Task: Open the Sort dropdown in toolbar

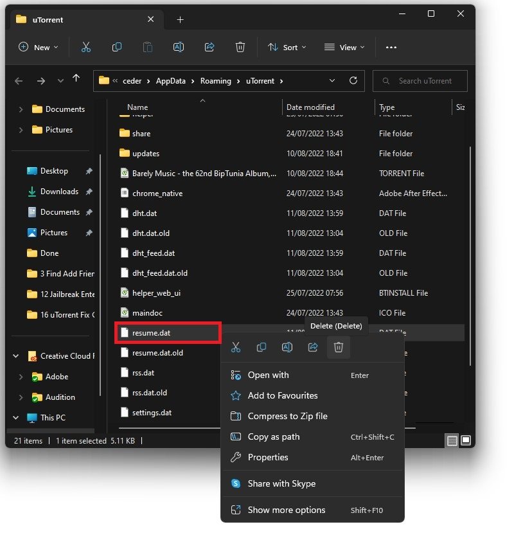Action: point(287,48)
